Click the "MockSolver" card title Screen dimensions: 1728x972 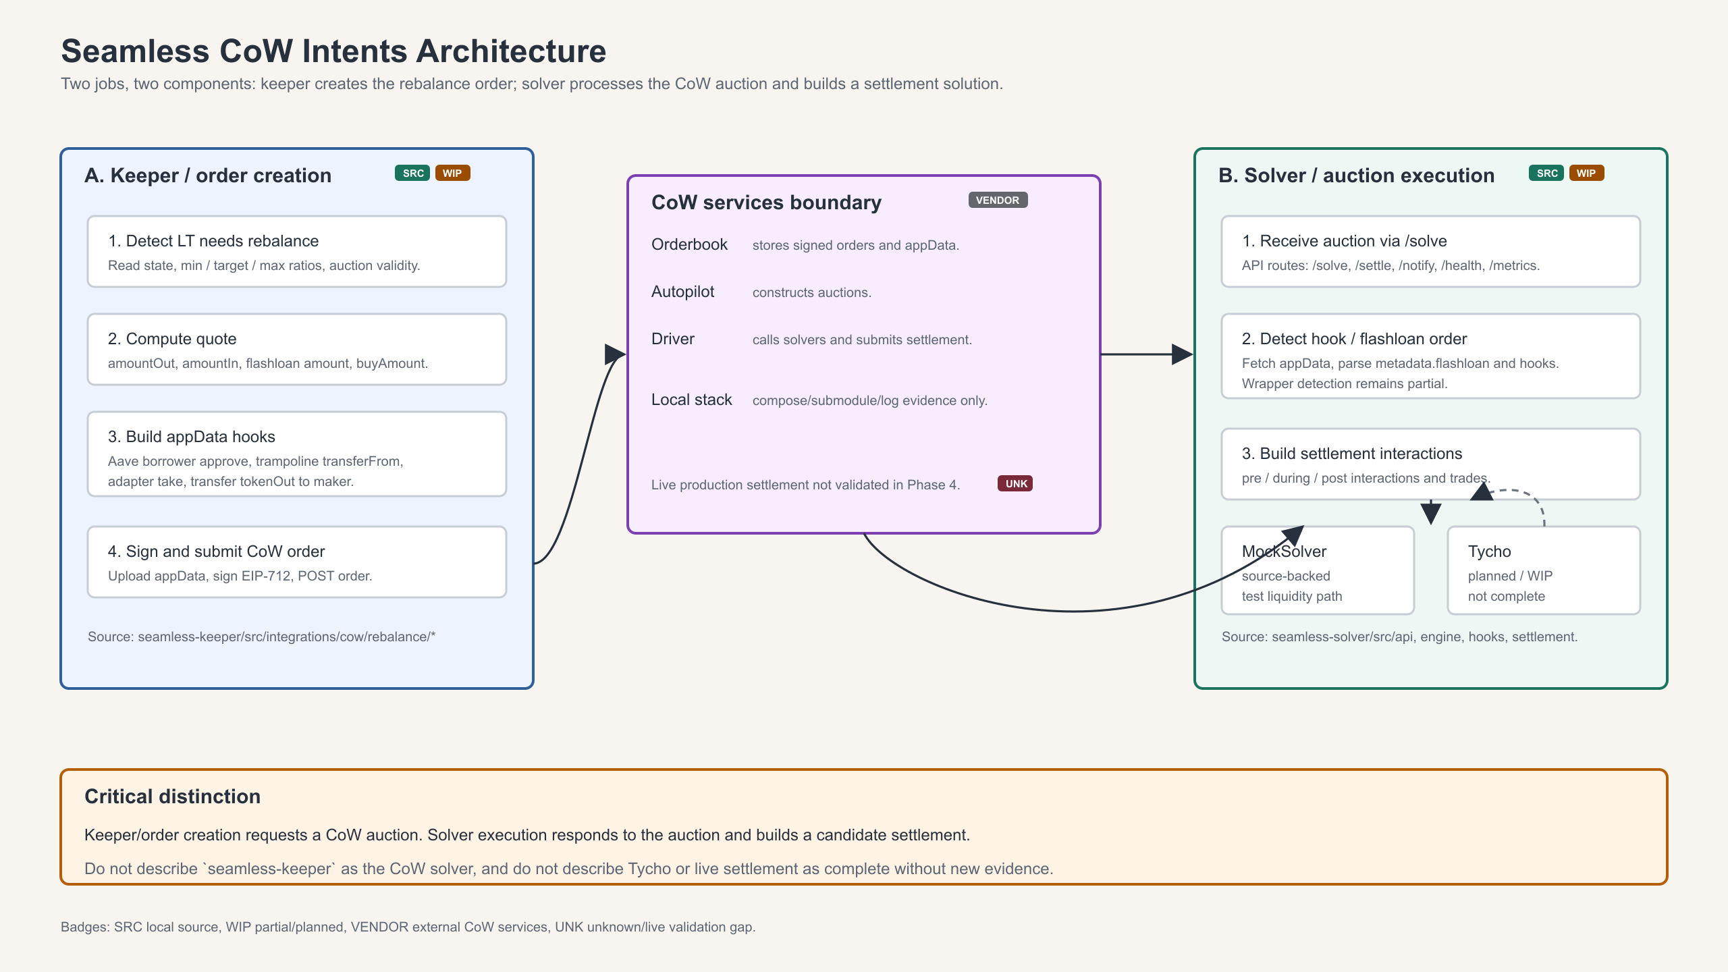(1285, 551)
